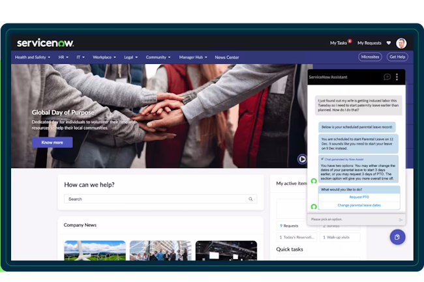Expand the Manager Hub menu
The height and width of the screenshot is (282, 424).
tap(193, 57)
